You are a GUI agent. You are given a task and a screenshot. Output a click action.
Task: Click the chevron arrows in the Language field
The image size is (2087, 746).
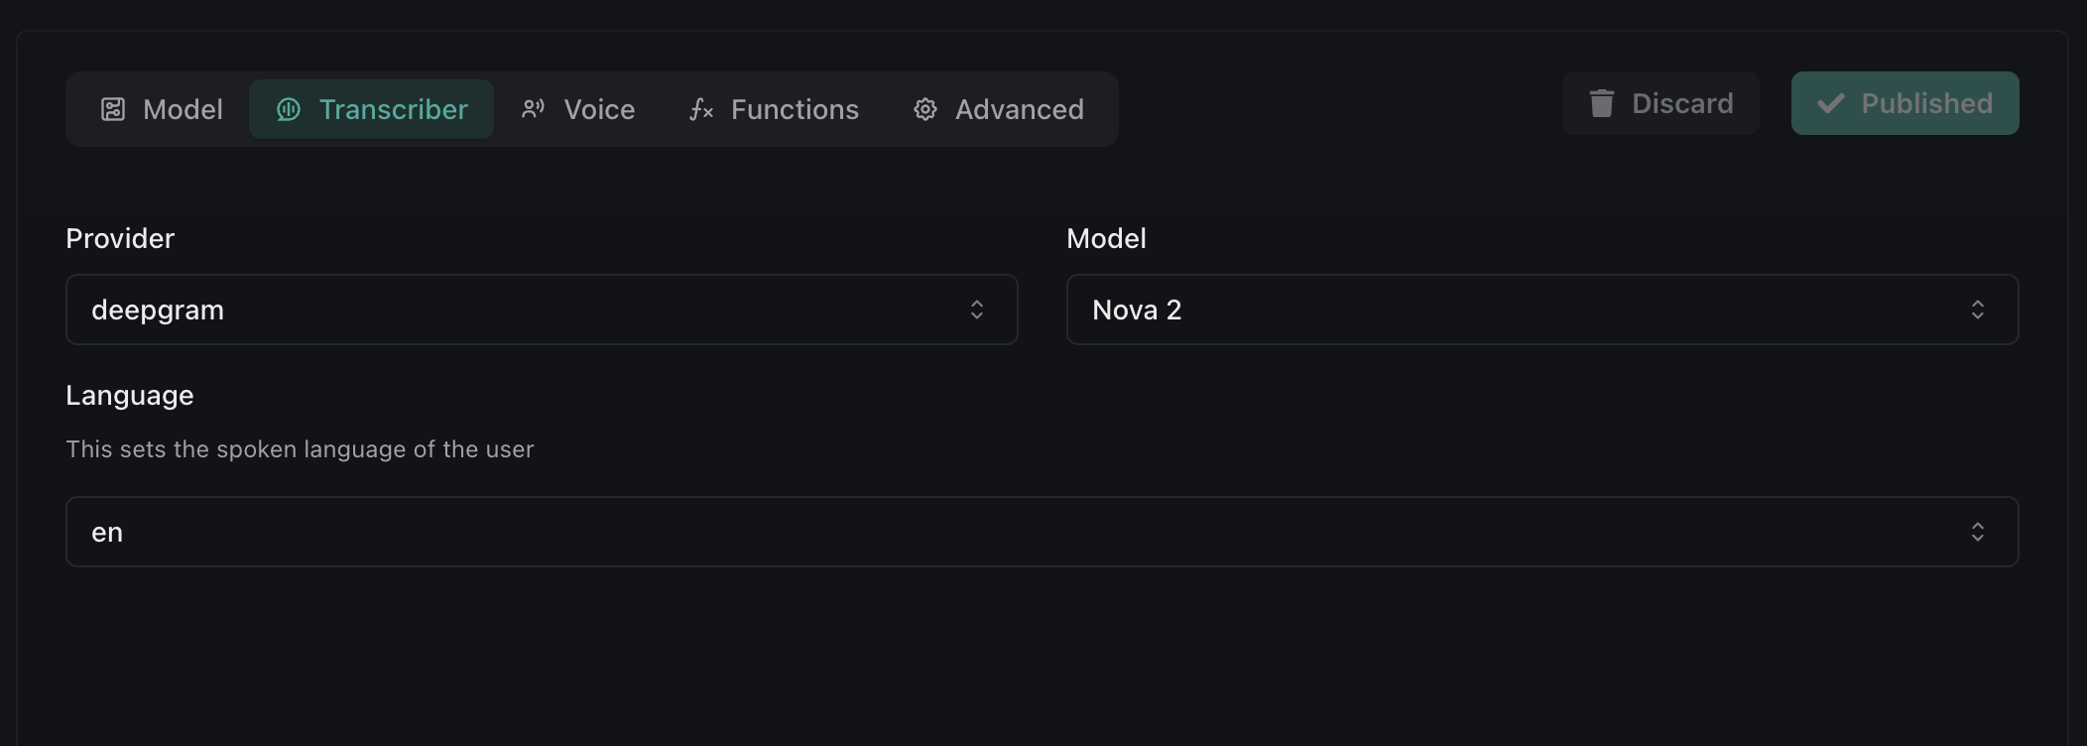point(1978,532)
